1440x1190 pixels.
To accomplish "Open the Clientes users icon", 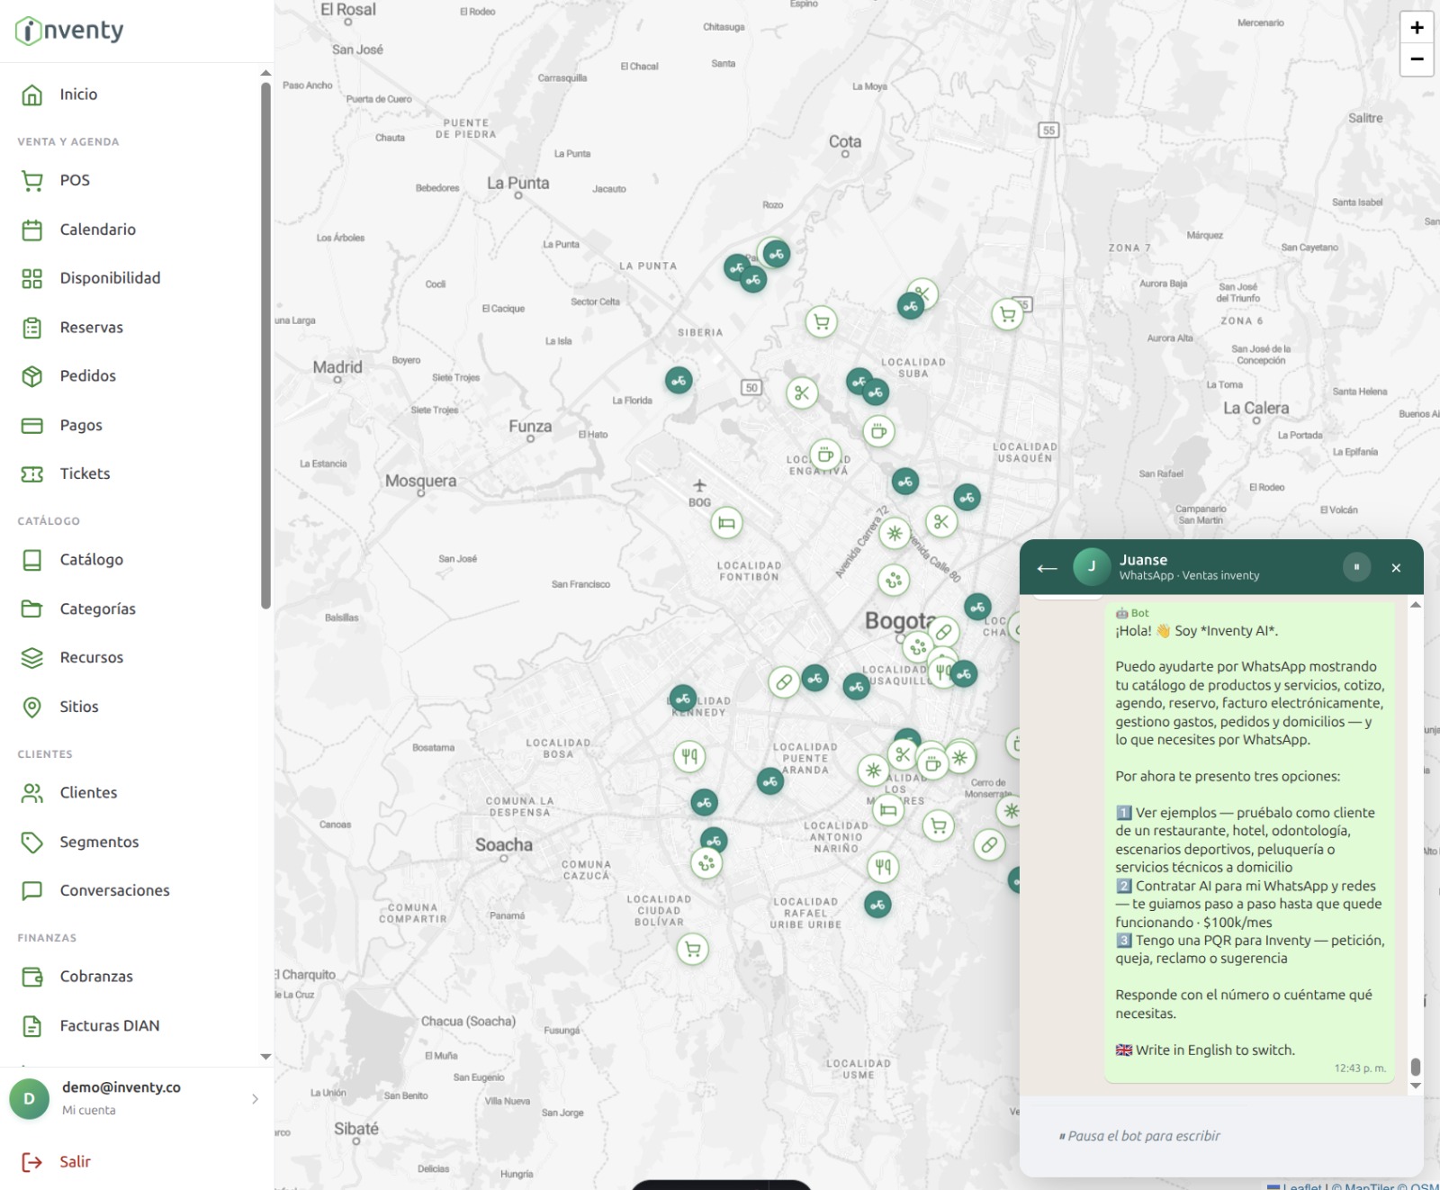I will 32,793.
